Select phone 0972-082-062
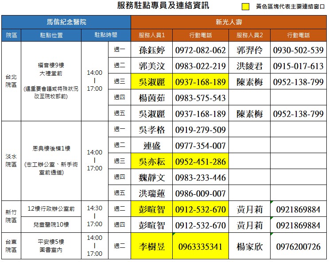Screen dimensions: 329x262 201,50
